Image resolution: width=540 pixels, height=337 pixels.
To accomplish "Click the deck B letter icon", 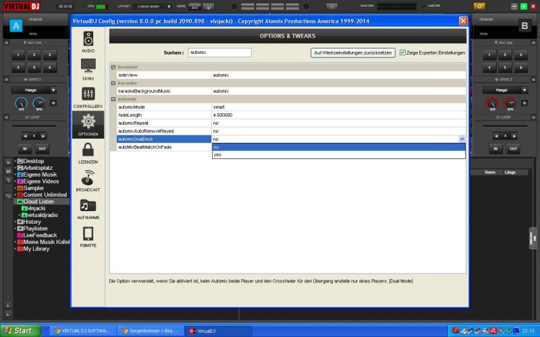I will click(524, 26).
